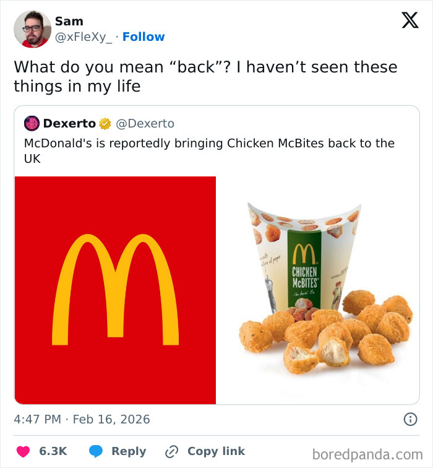Open the McDonald's golden arches image

point(116,290)
